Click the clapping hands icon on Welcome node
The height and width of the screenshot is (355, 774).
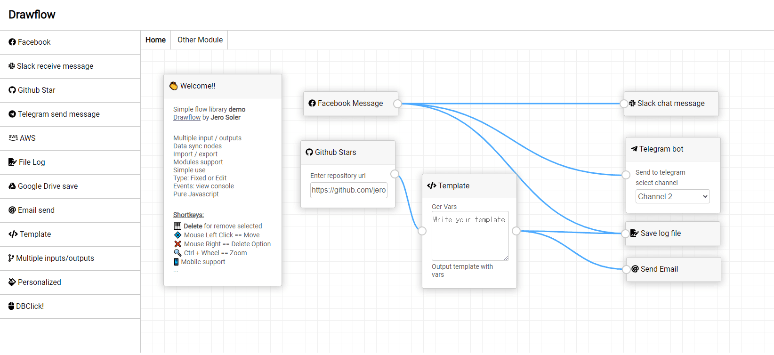[174, 86]
